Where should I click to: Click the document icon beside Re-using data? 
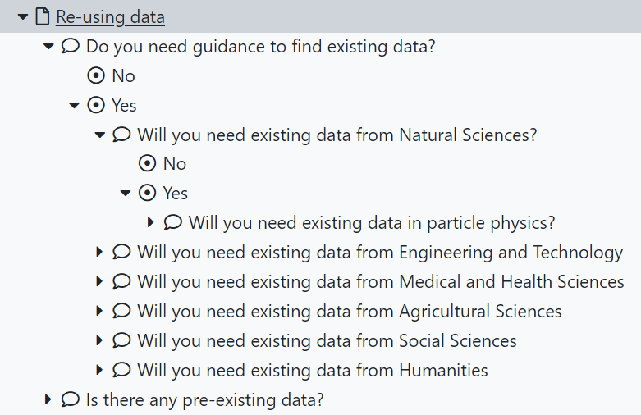coord(43,16)
